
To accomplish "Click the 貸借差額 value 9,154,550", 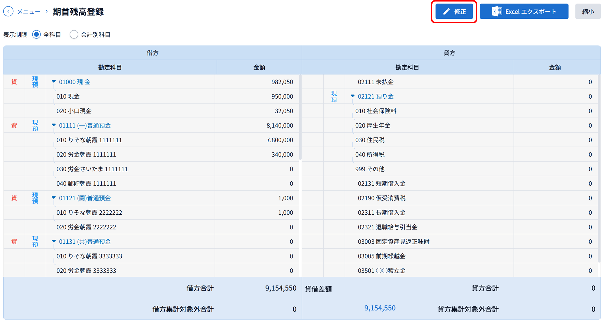I will (x=380, y=308).
